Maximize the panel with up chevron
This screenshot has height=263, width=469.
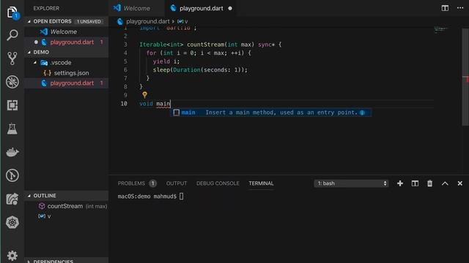(445, 183)
